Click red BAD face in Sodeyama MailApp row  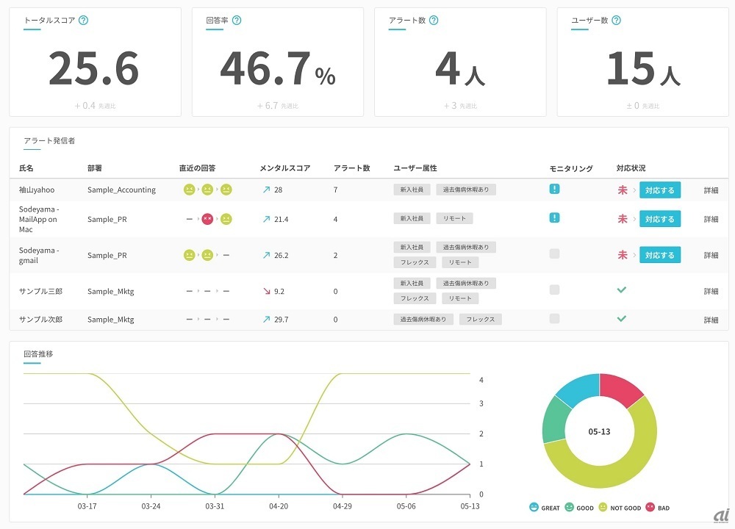tap(207, 219)
